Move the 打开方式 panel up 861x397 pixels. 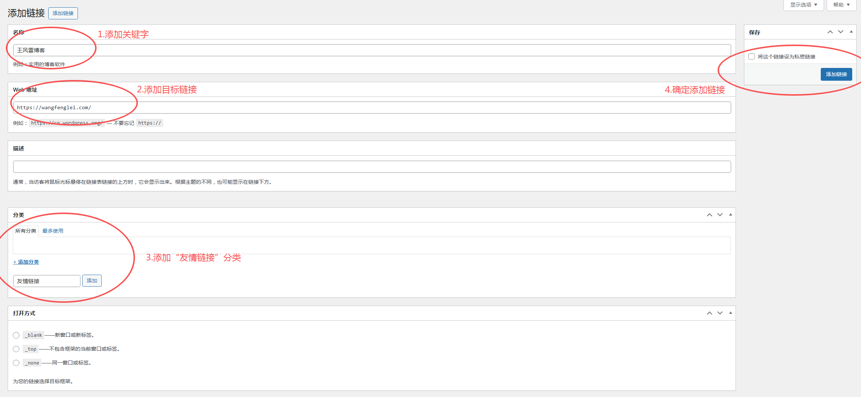pos(709,313)
